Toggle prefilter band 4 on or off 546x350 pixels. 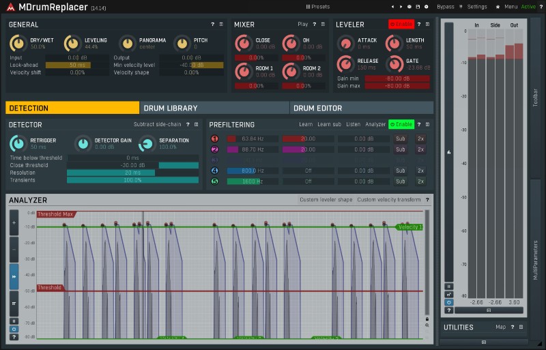(x=215, y=171)
